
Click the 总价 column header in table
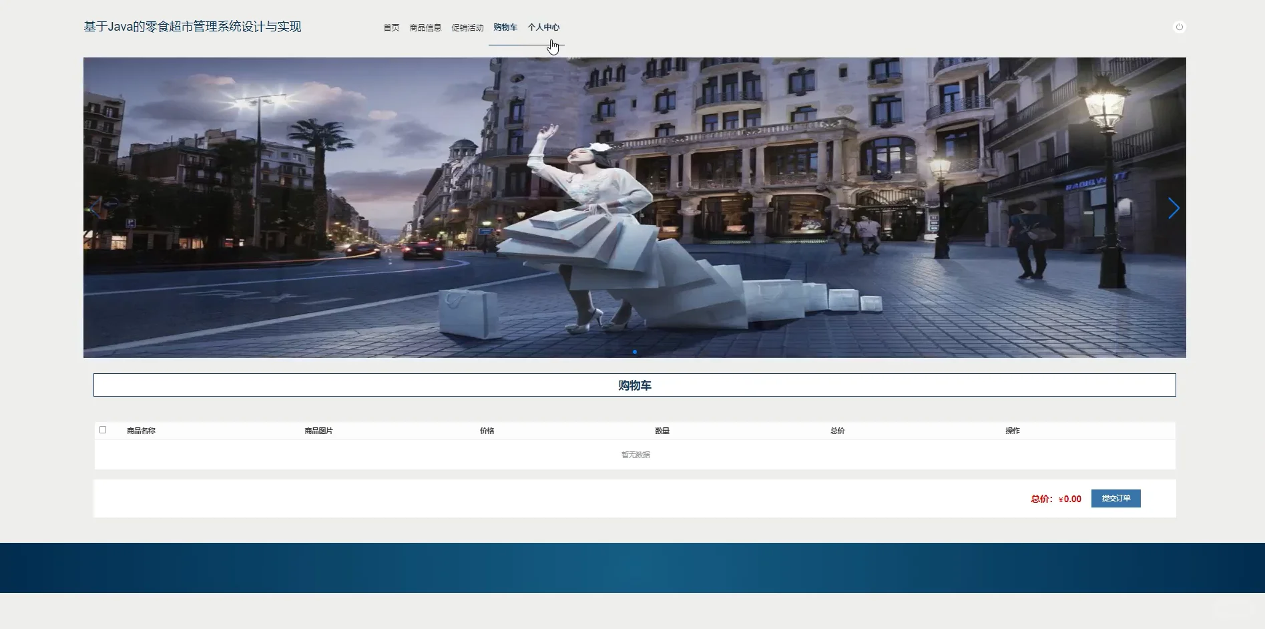point(838,431)
